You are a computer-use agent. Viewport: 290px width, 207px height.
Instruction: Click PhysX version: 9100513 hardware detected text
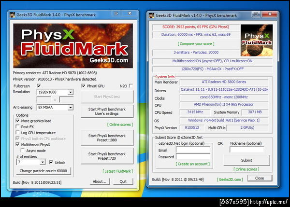pos(55,79)
